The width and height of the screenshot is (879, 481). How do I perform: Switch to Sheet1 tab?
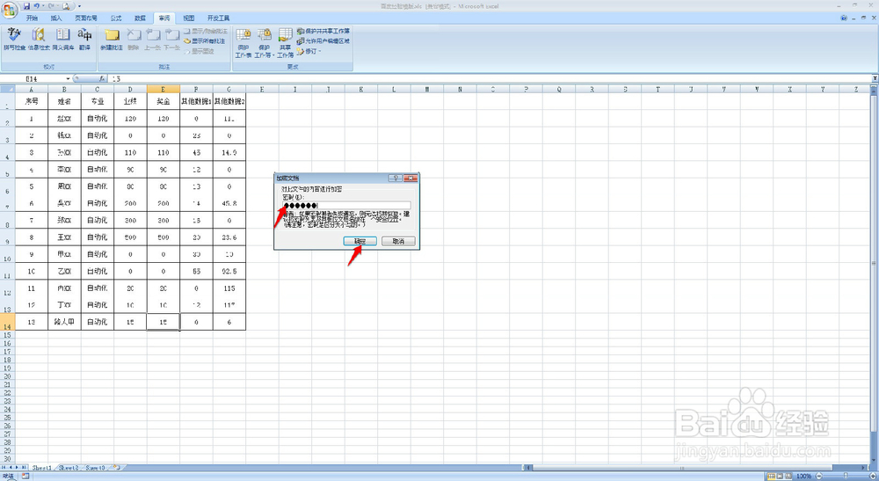click(42, 468)
